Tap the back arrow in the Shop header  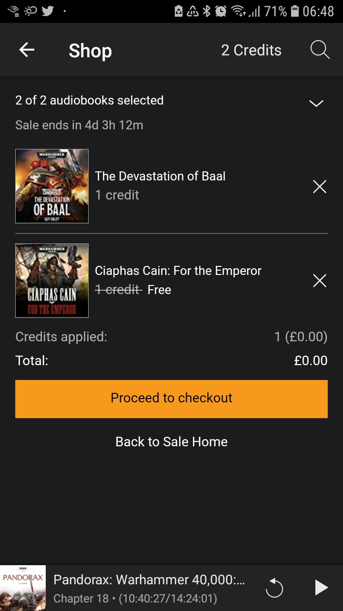[27, 50]
